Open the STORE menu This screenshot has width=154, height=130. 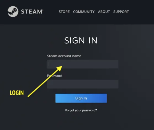pyautogui.click(x=64, y=12)
